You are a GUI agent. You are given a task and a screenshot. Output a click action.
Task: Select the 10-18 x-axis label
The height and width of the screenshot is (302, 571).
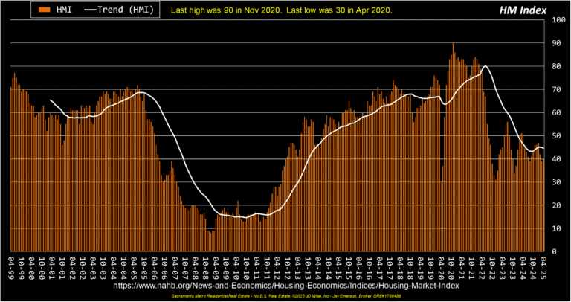click(410, 267)
